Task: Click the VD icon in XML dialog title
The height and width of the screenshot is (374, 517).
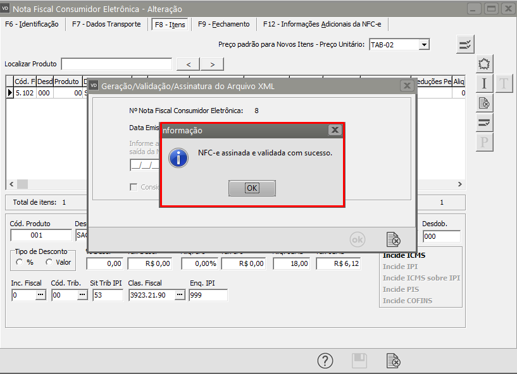Action: click(94, 85)
